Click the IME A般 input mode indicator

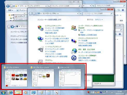coord(93,92)
